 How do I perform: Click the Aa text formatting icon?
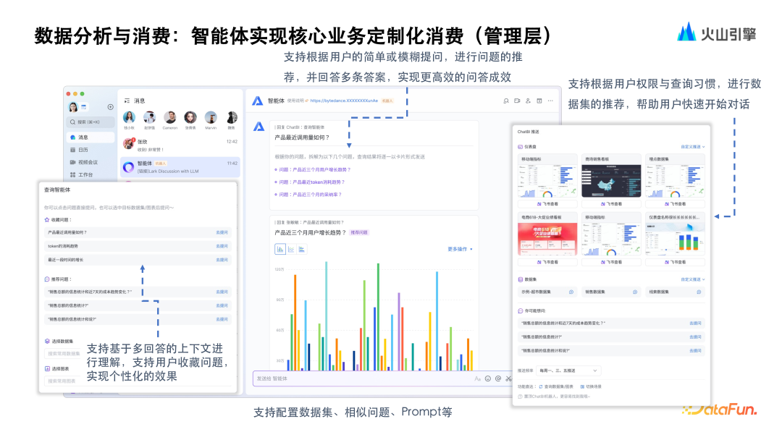point(477,378)
